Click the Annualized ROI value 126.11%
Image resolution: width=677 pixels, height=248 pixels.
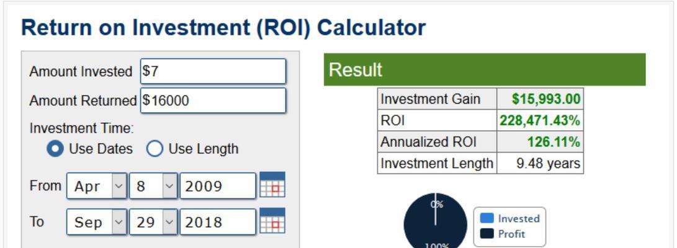click(554, 142)
